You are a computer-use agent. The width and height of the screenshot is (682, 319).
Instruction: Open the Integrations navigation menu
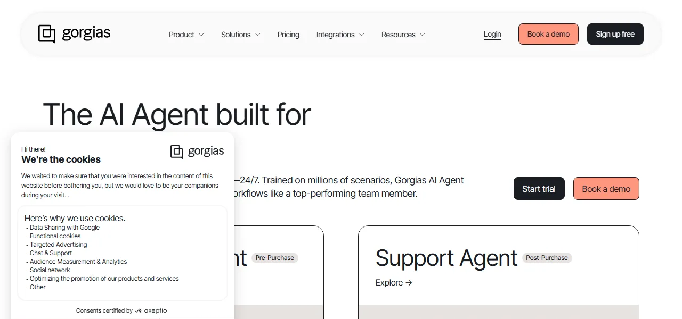[x=340, y=35]
